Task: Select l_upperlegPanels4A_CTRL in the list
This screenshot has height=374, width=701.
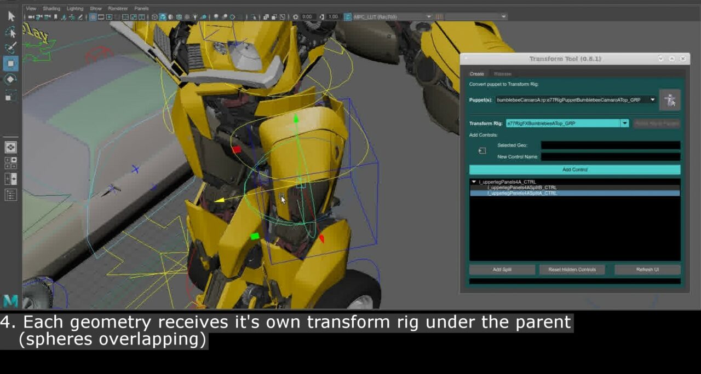Action: point(507,182)
